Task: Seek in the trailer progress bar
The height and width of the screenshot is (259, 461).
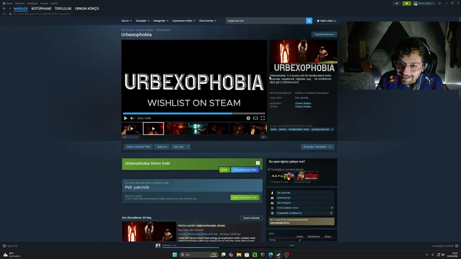Action: point(194,113)
